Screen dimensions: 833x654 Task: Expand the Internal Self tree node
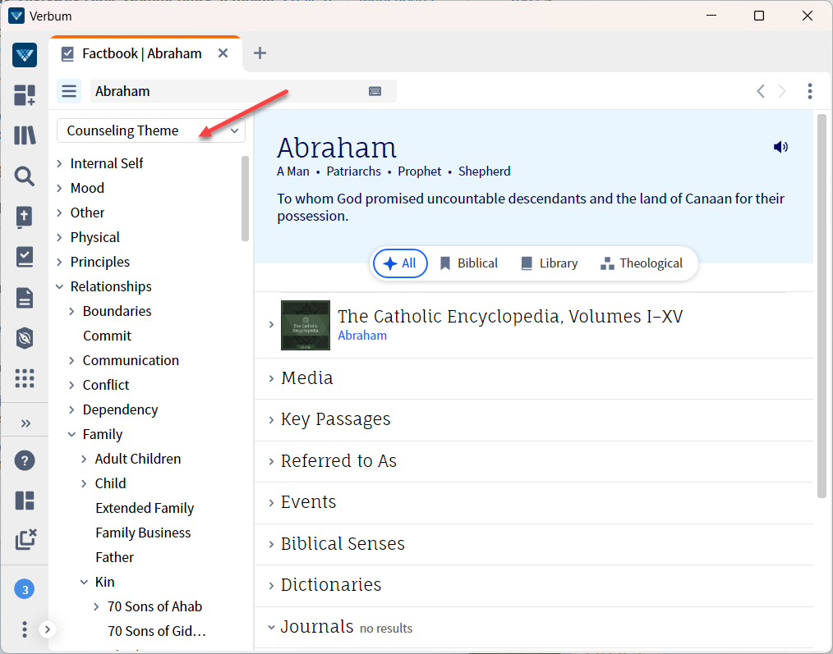[59, 163]
